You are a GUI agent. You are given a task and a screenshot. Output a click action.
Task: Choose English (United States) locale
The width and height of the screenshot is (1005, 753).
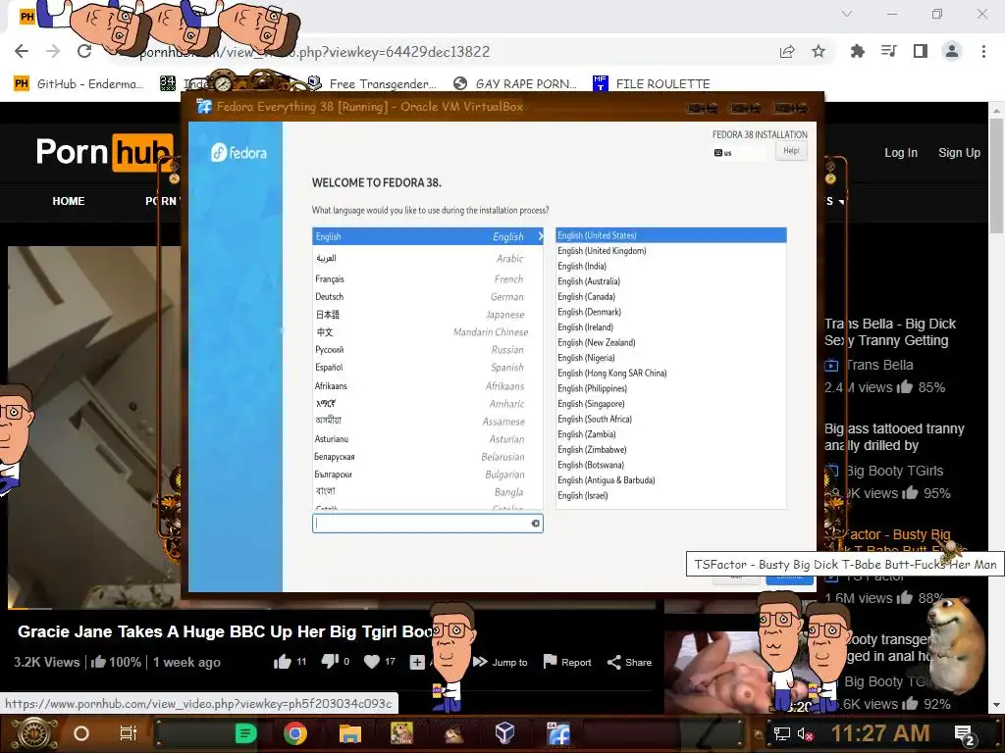(671, 235)
